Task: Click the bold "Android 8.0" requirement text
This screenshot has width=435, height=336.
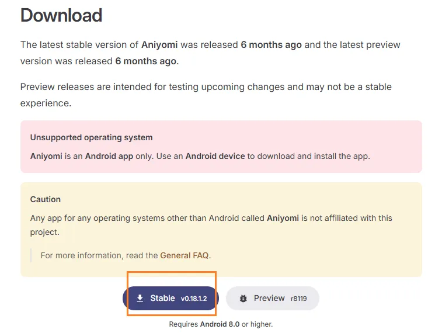Action: tap(220, 324)
